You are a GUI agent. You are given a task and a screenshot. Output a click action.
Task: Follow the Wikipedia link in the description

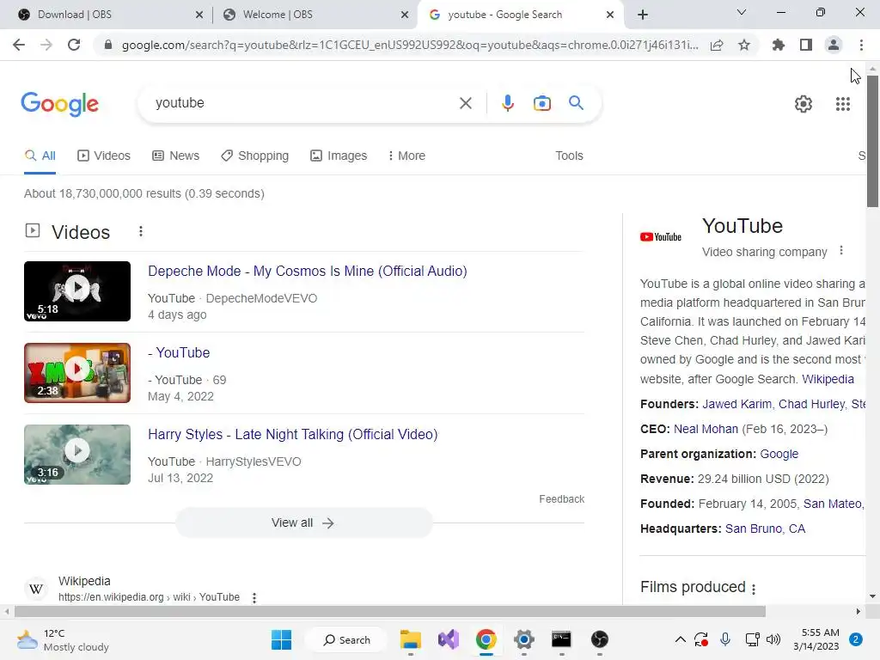(x=828, y=379)
